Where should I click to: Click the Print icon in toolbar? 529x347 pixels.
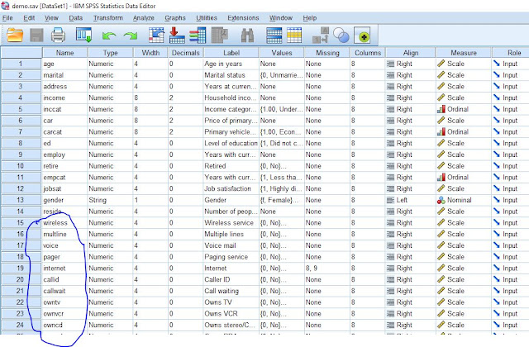click(58, 35)
